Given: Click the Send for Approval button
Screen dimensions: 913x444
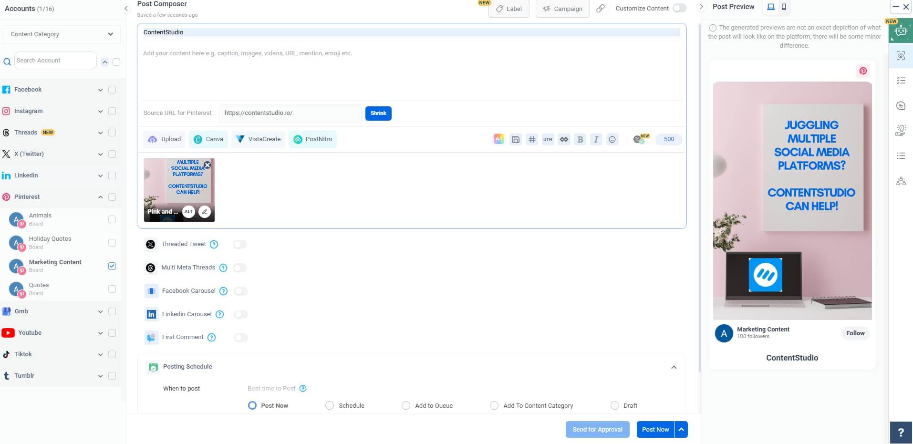Looking at the screenshot, I should click(598, 430).
